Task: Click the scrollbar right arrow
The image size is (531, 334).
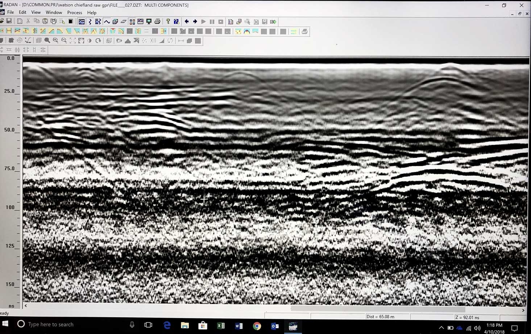Action: 523,310
